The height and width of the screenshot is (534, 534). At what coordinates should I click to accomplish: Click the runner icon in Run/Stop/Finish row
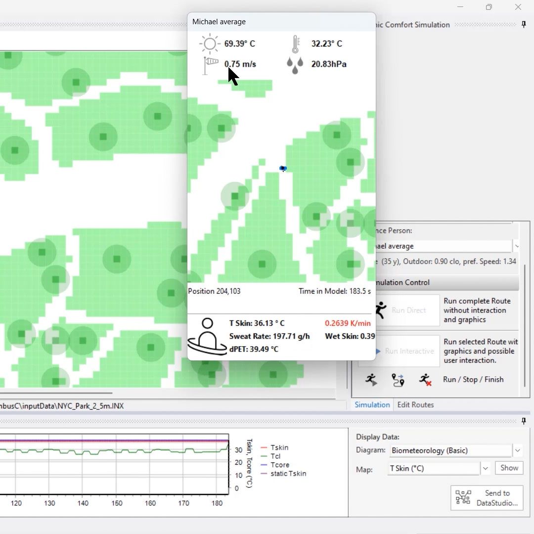(371, 380)
